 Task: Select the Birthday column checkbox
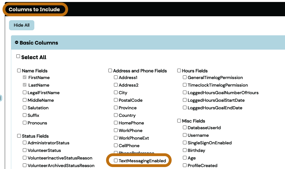click(x=185, y=150)
